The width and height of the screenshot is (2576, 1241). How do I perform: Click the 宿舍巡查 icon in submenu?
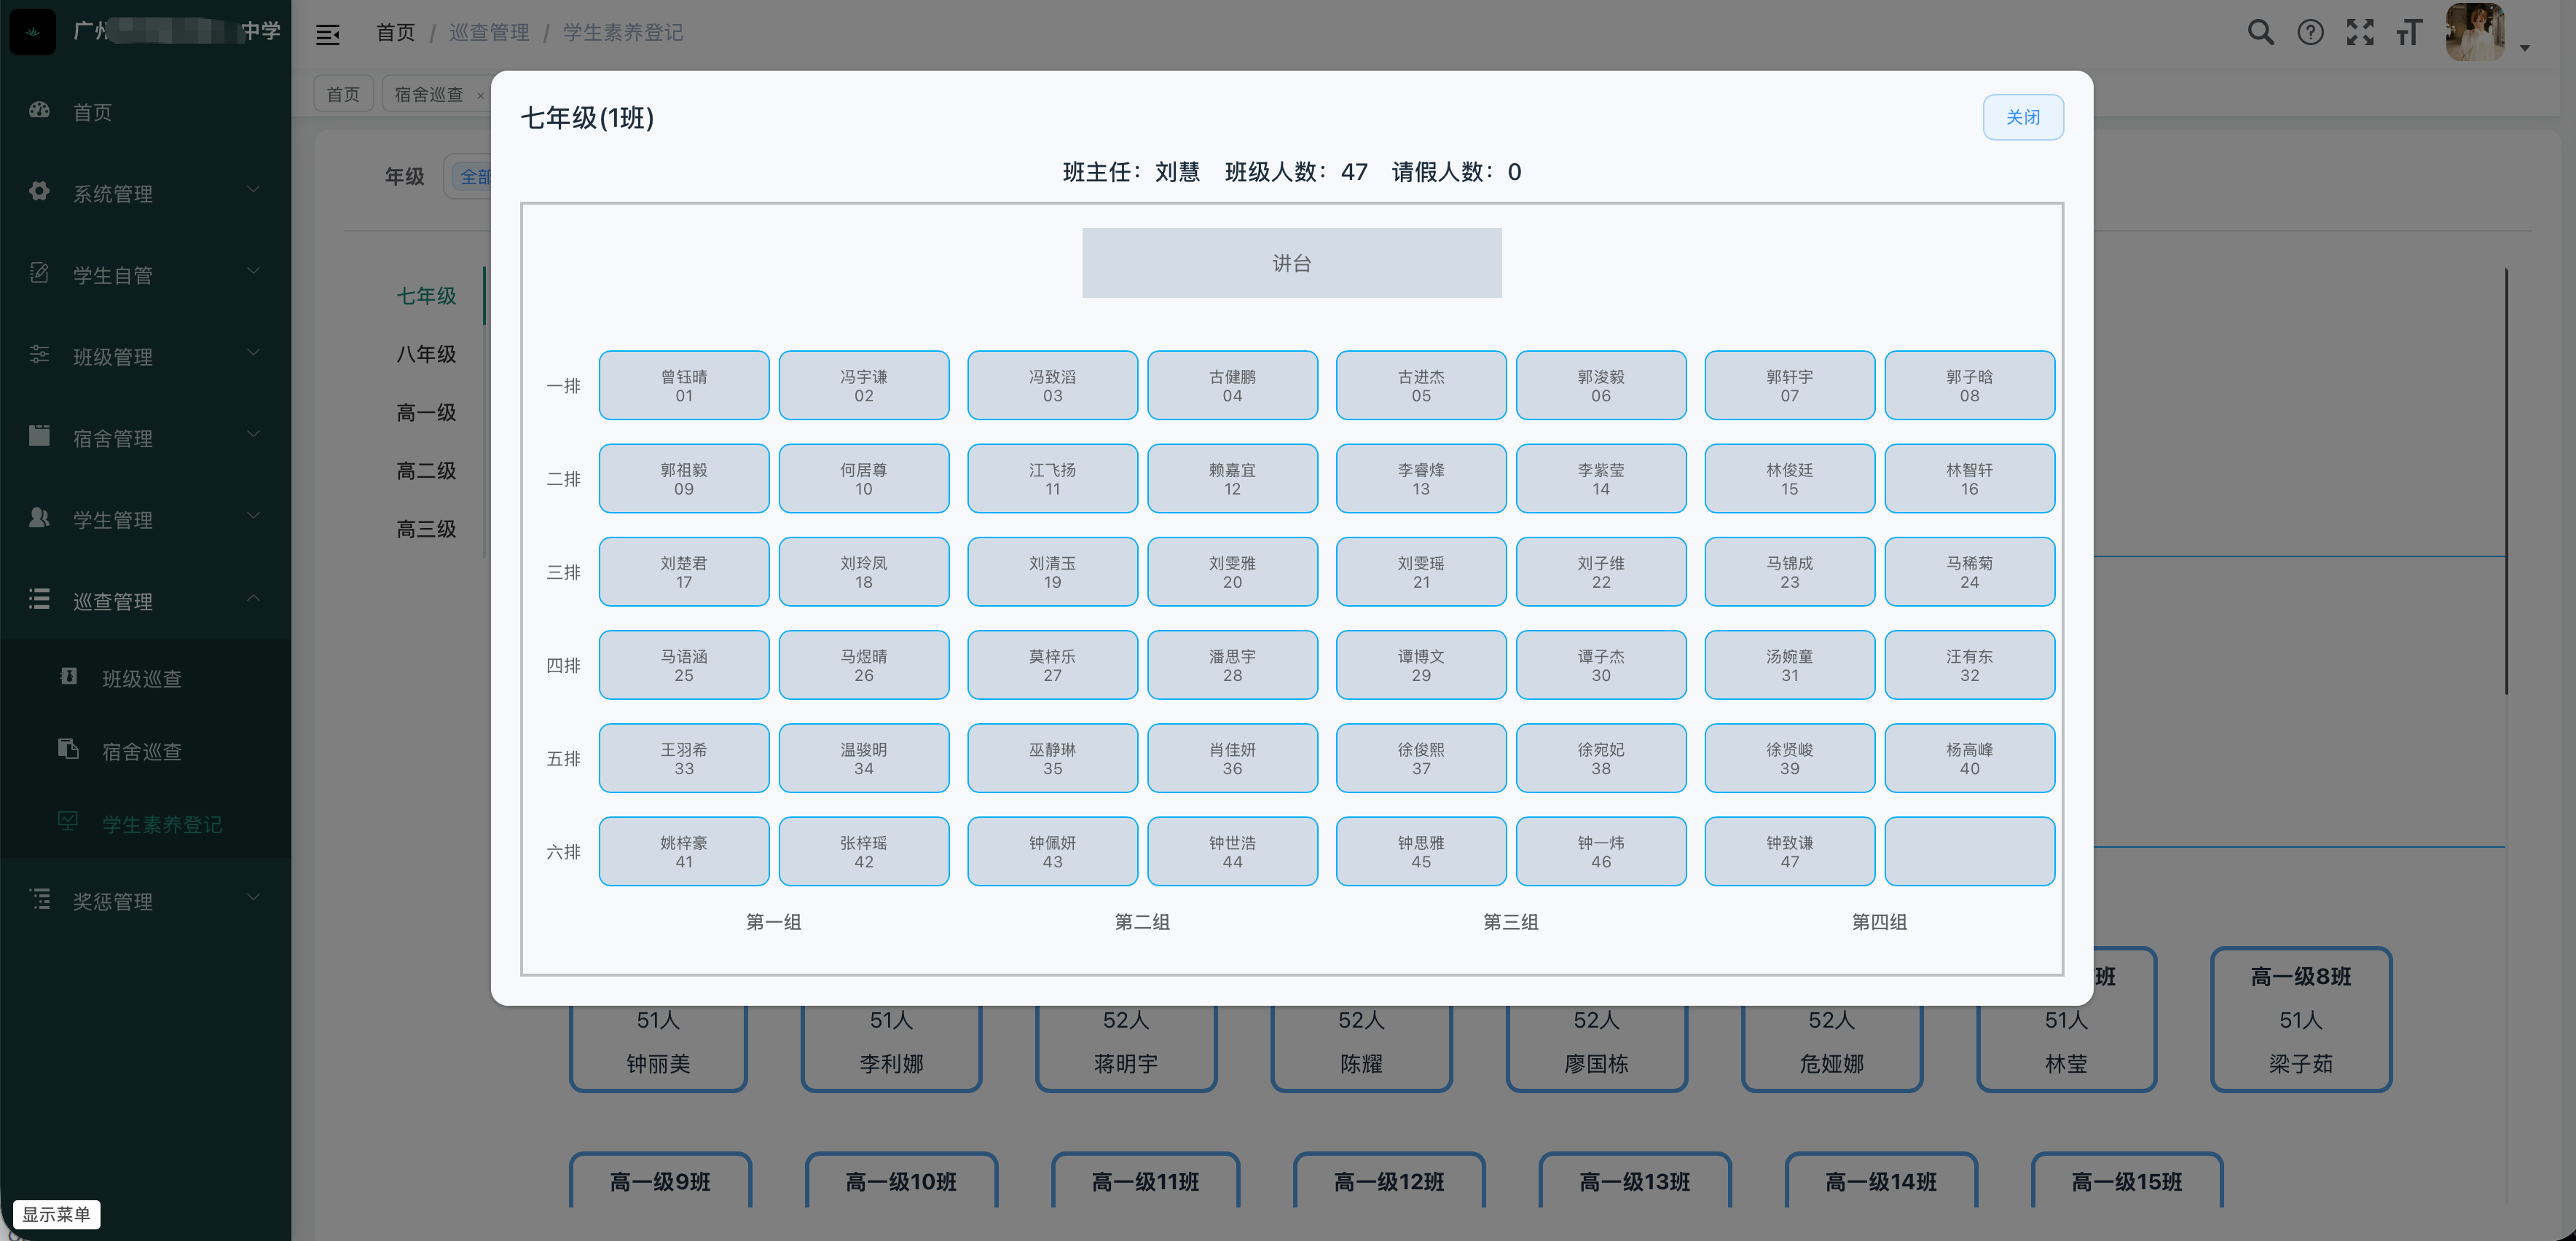68,749
